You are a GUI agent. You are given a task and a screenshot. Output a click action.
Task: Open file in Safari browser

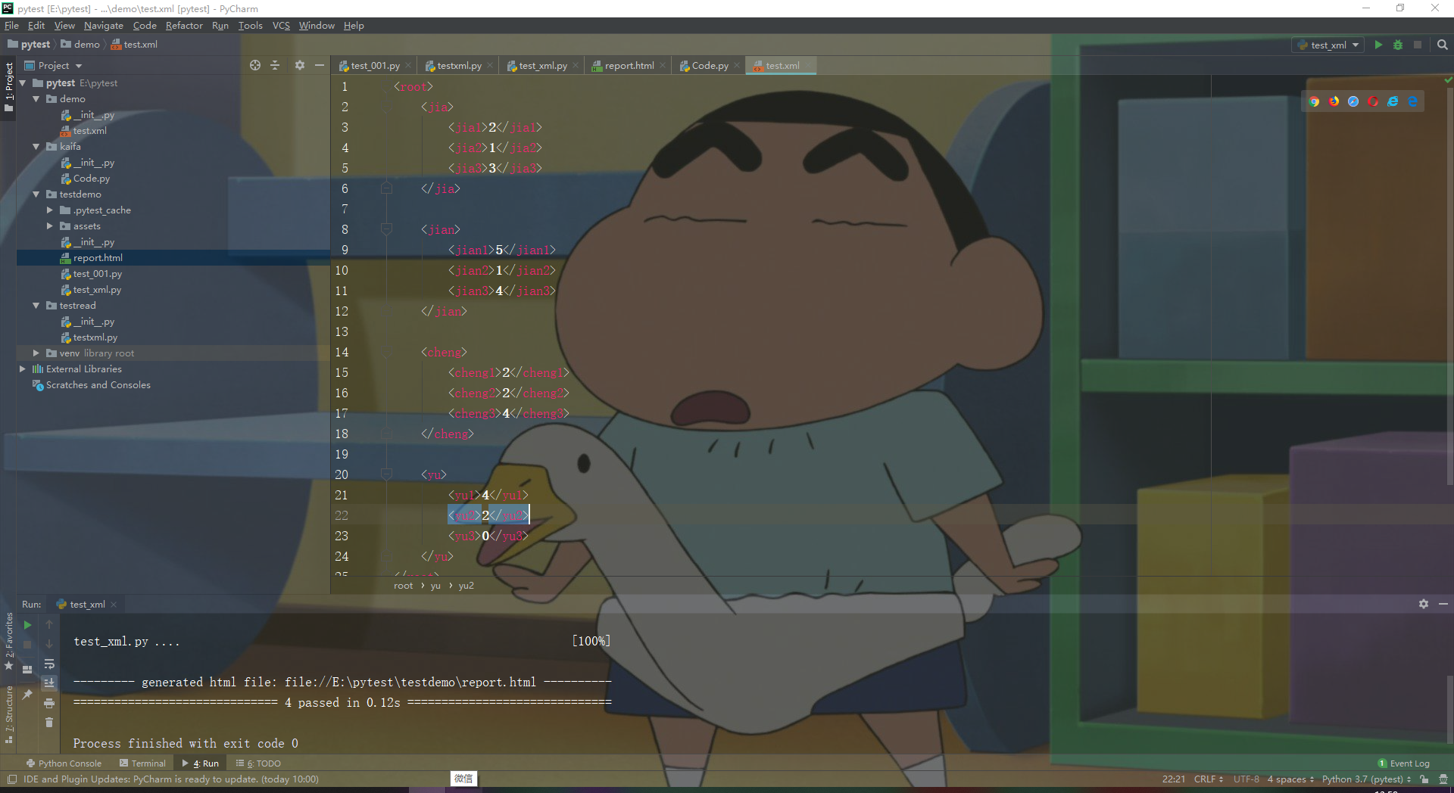(1353, 101)
